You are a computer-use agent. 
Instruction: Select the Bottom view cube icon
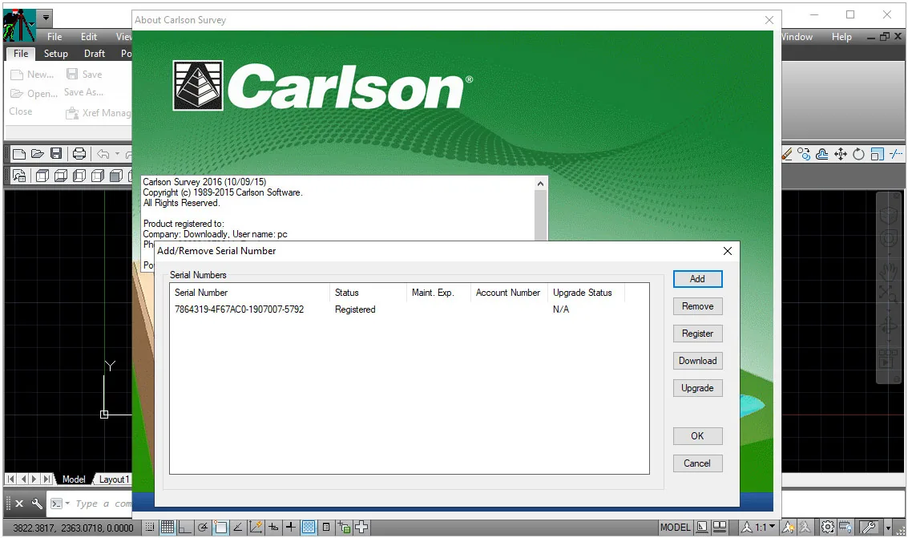coord(61,176)
